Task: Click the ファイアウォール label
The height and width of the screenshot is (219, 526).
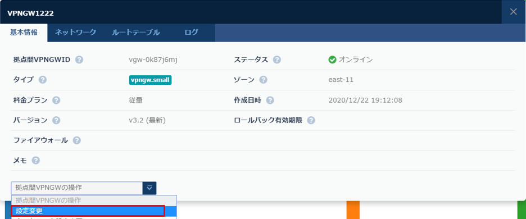Action: (40, 140)
